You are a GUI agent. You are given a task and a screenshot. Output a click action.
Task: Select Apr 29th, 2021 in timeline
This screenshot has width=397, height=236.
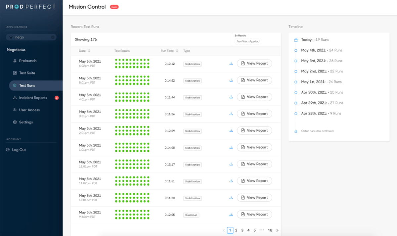pos(322,103)
